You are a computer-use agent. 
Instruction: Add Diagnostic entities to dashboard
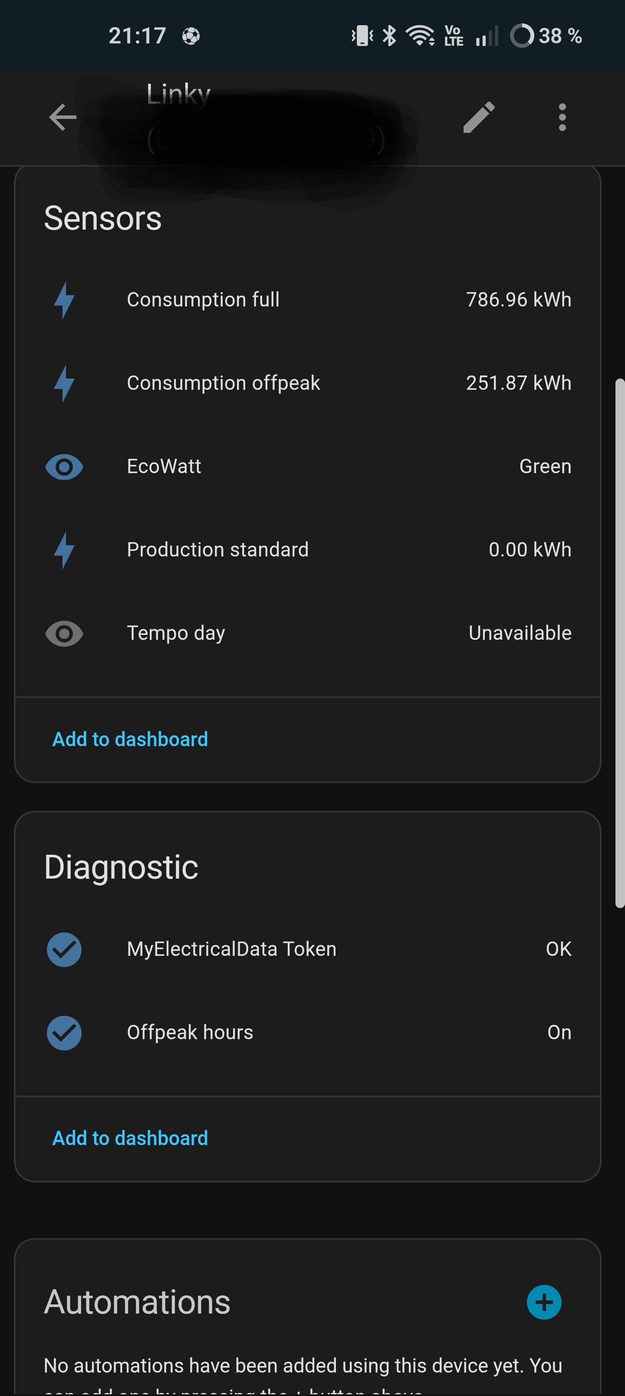coord(130,1138)
